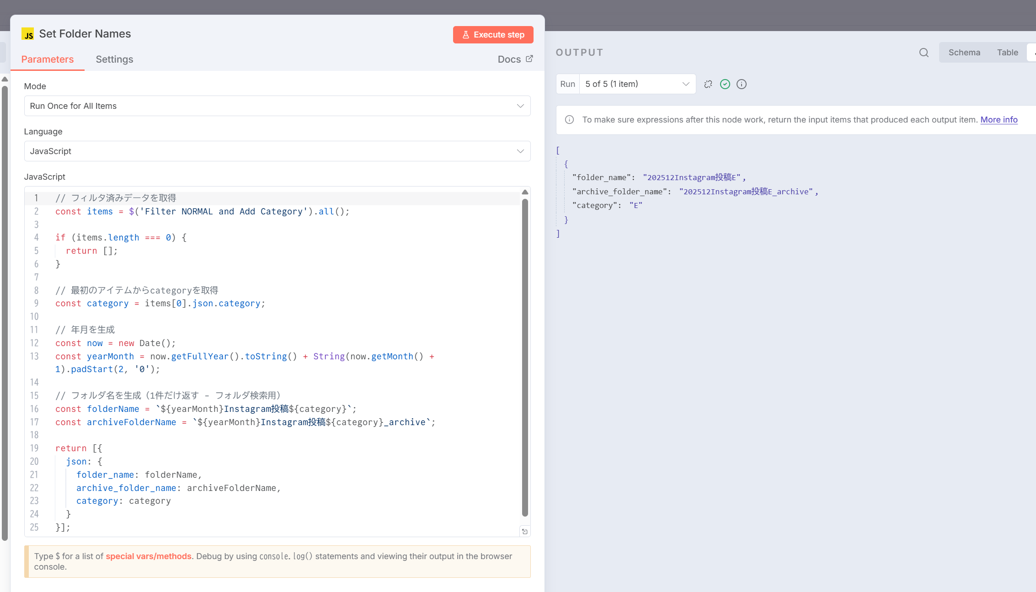
Task: Click the green success check icon
Action: click(x=725, y=84)
